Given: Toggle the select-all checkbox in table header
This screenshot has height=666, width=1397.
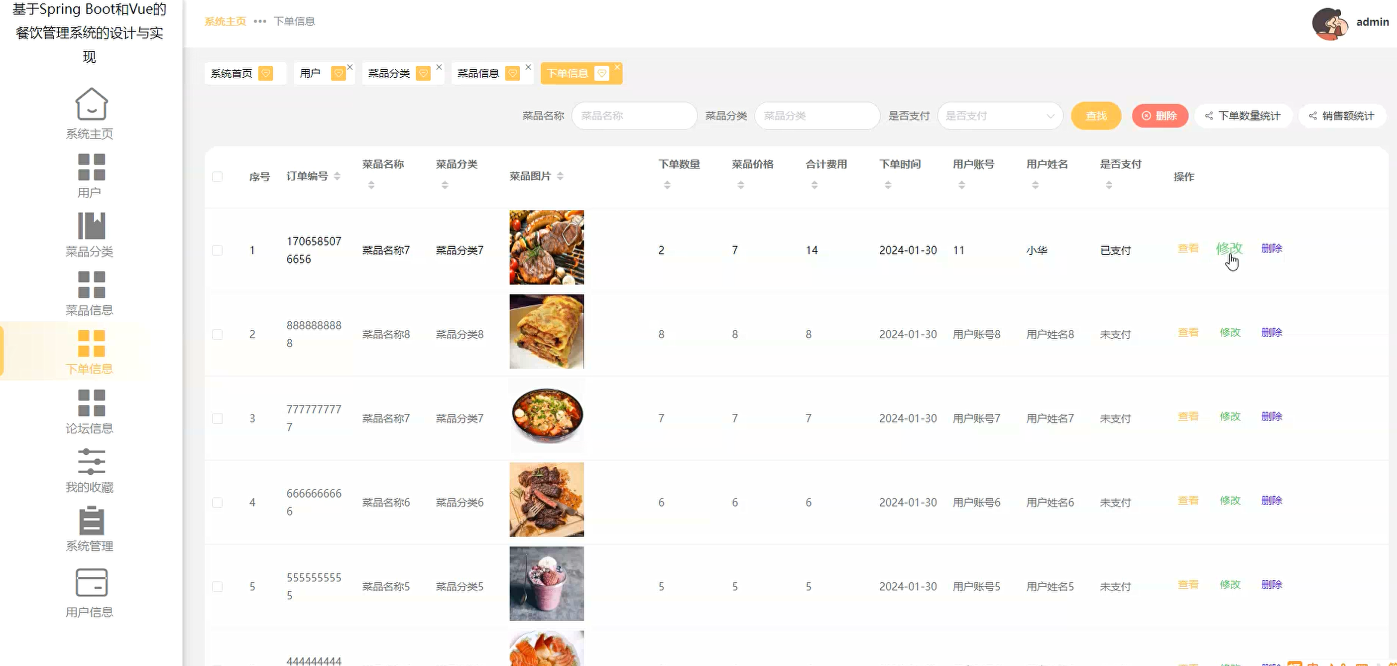Looking at the screenshot, I should click(218, 177).
